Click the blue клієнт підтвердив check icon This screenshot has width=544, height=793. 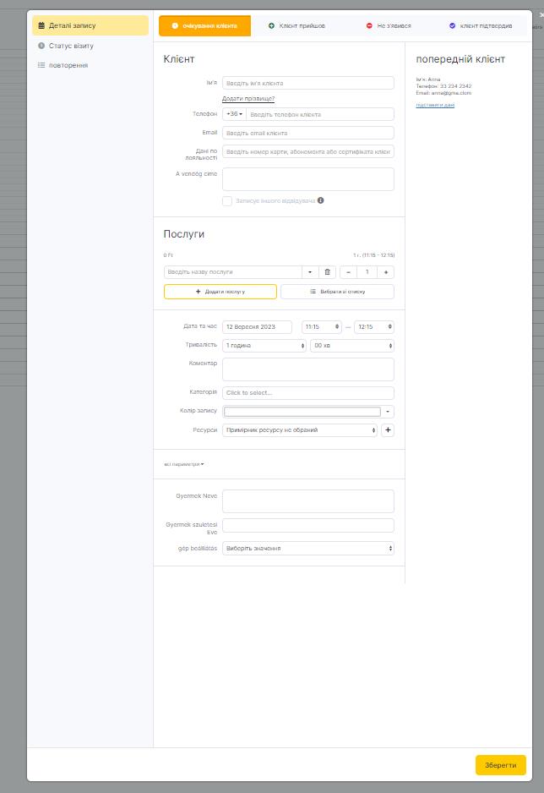[452, 26]
